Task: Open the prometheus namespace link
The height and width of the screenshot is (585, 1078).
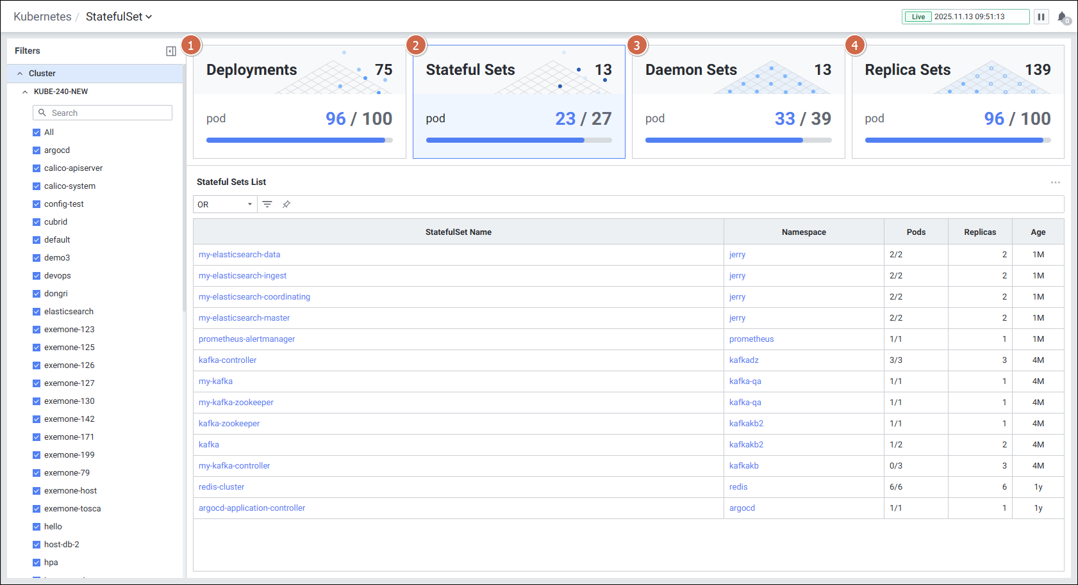Action: (x=751, y=339)
